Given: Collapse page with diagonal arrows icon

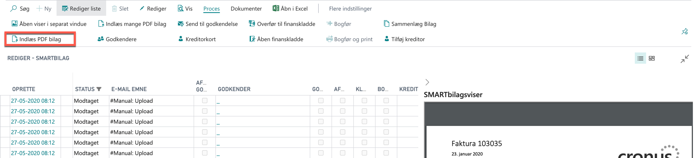Looking at the screenshot, I should (x=684, y=59).
